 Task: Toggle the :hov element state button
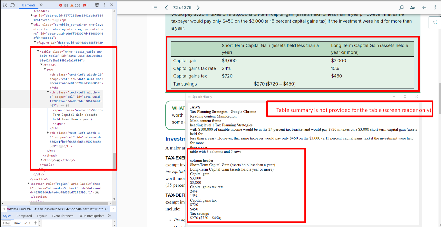point(17,223)
